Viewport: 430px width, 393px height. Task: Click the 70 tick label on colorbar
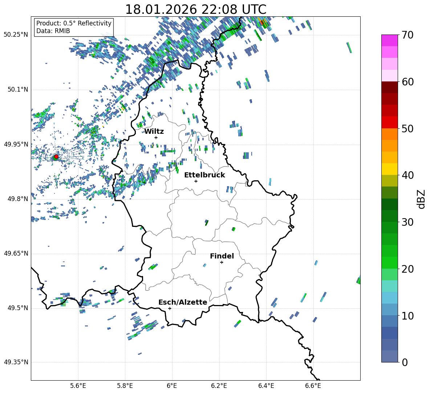[407, 35]
